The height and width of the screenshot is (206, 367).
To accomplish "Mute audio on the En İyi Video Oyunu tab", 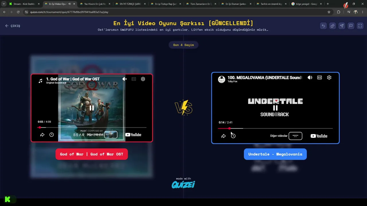I will 69,4.
